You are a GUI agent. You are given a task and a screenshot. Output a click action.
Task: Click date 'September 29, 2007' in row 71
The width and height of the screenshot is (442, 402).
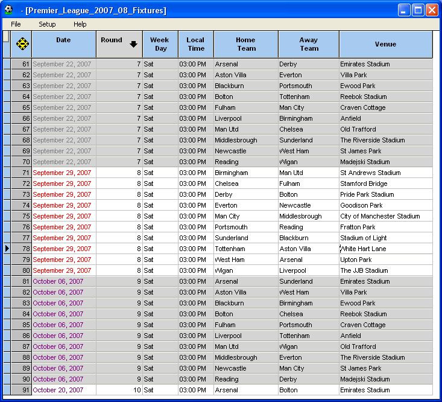(x=64, y=173)
